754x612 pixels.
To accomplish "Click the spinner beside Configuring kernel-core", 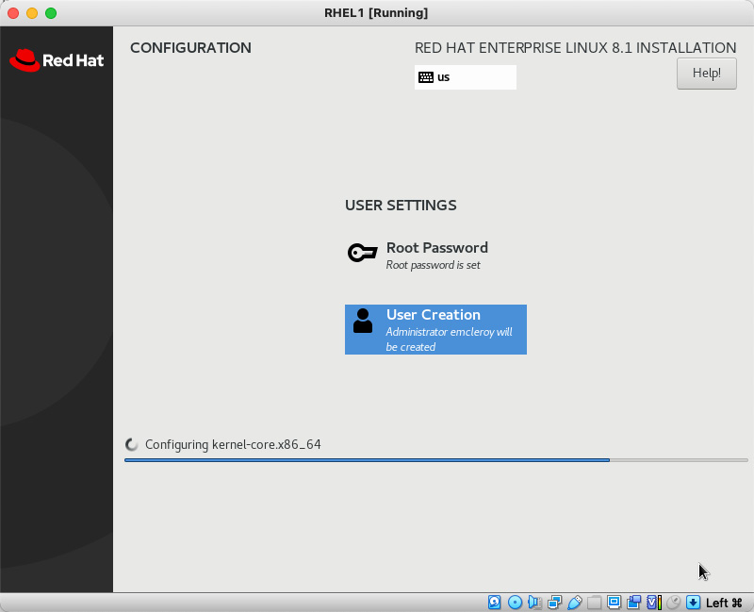I will (131, 444).
